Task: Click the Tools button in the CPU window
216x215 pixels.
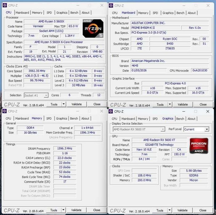Action: pos(54,104)
